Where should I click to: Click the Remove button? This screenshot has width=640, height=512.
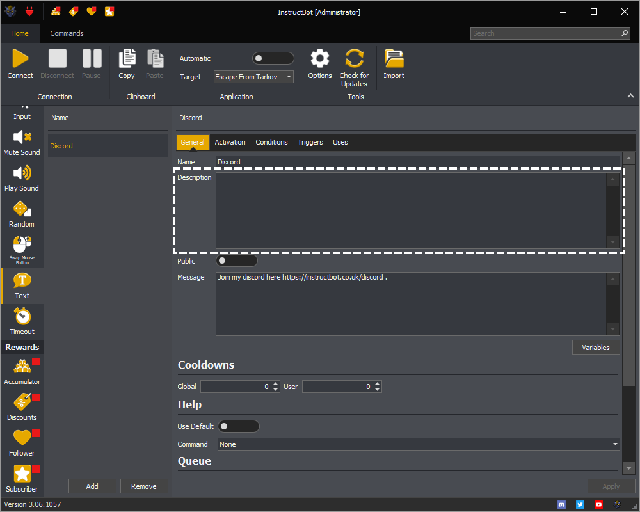144,486
